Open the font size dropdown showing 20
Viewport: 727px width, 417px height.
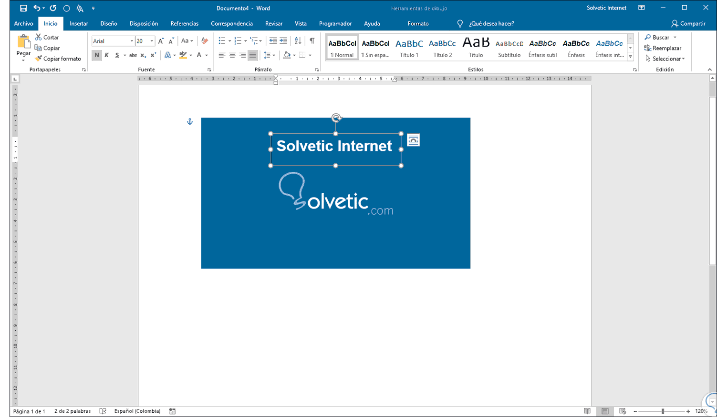152,41
